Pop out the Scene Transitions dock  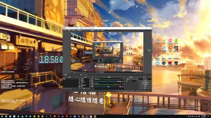(137, 77)
